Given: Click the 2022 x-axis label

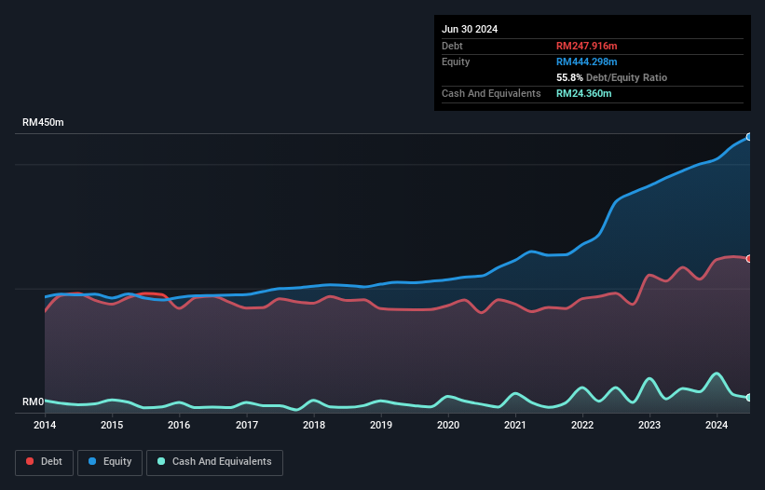Looking at the screenshot, I should tap(582, 425).
